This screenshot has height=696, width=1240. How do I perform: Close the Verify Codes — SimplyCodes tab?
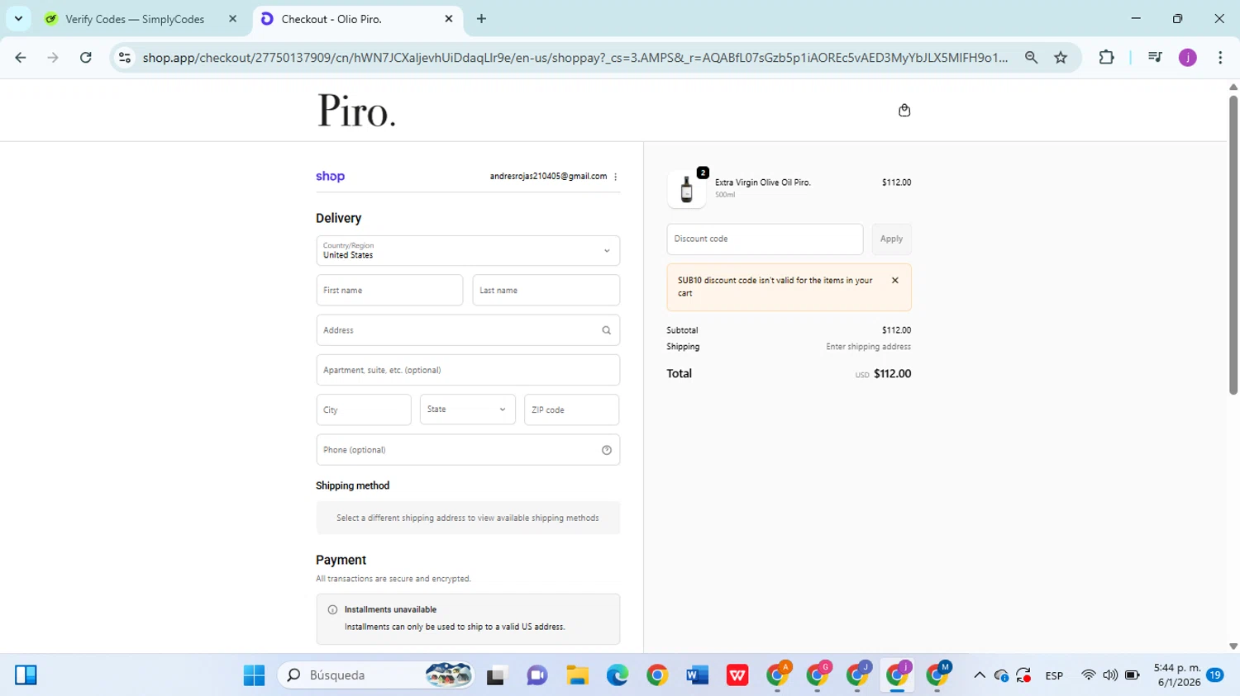pyautogui.click(x=232, y=19)
